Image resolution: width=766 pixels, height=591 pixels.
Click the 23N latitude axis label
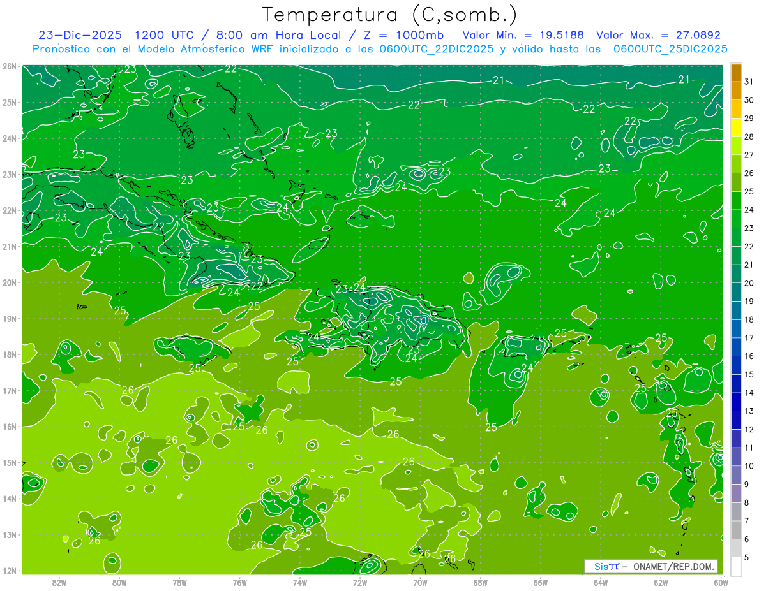[9, 174]
